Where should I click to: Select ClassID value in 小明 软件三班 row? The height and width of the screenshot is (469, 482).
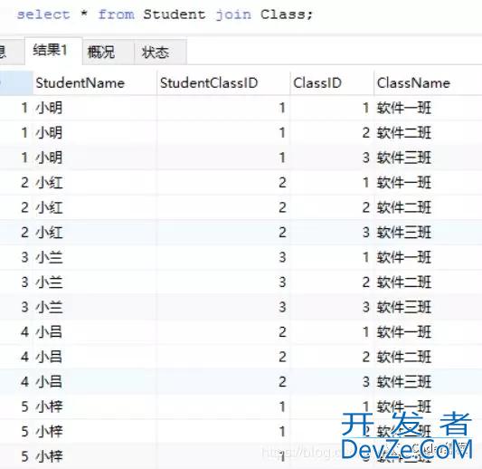click(365, 158)
